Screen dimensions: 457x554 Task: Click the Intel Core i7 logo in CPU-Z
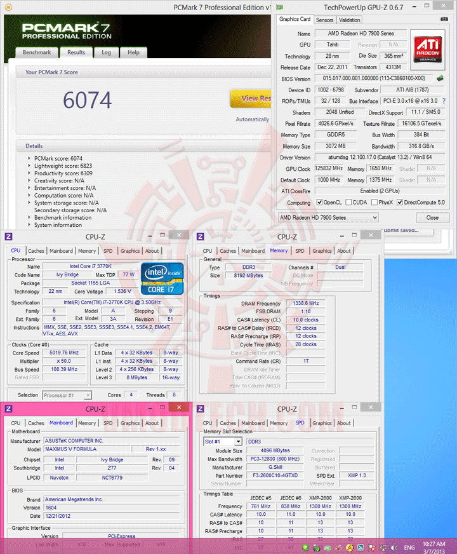coord(162,278)
